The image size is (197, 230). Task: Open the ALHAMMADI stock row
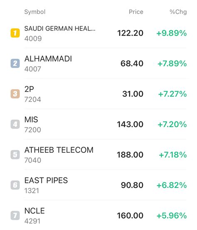tap(98, 63)
